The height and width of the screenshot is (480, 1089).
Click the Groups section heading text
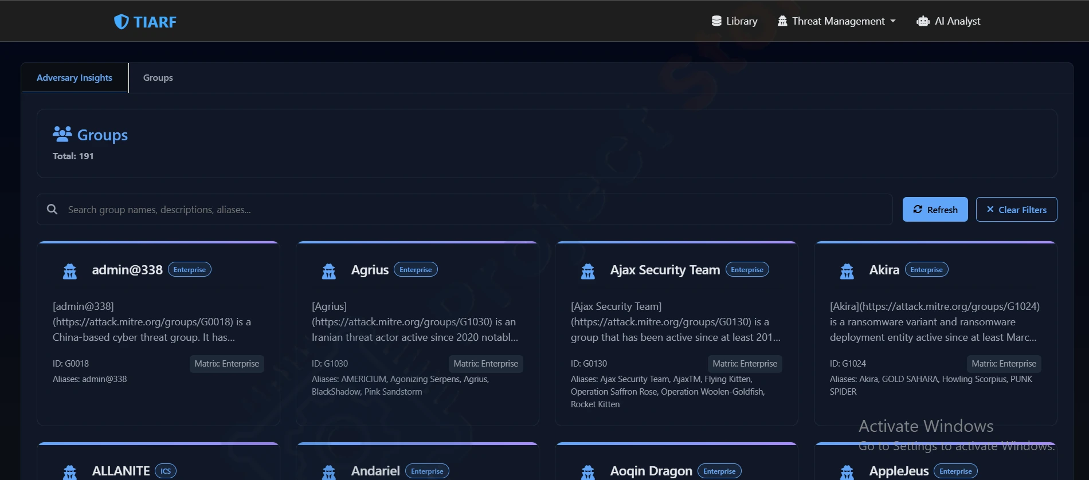pyautogui.click(x=103, y=135)
